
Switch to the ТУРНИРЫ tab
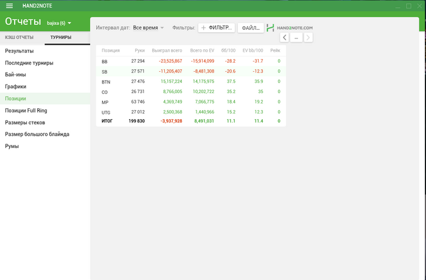click(x=61, y=38)
